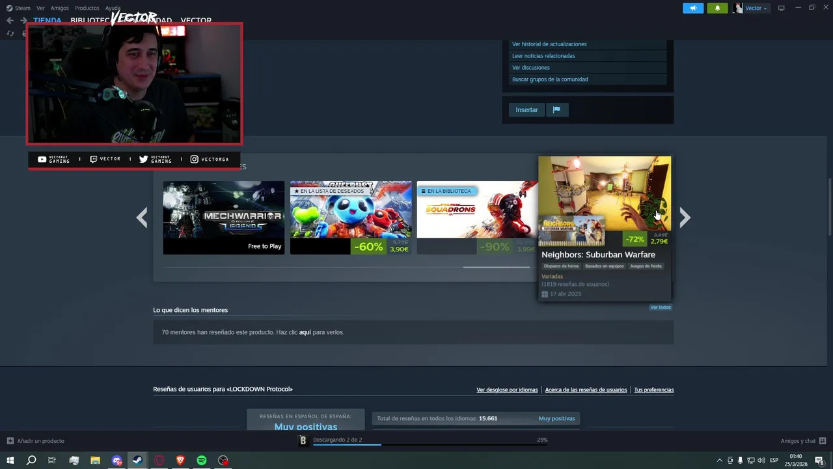Open Buscar grupos de la comunidad
833x469 pixels.
(x=550, y=79)
